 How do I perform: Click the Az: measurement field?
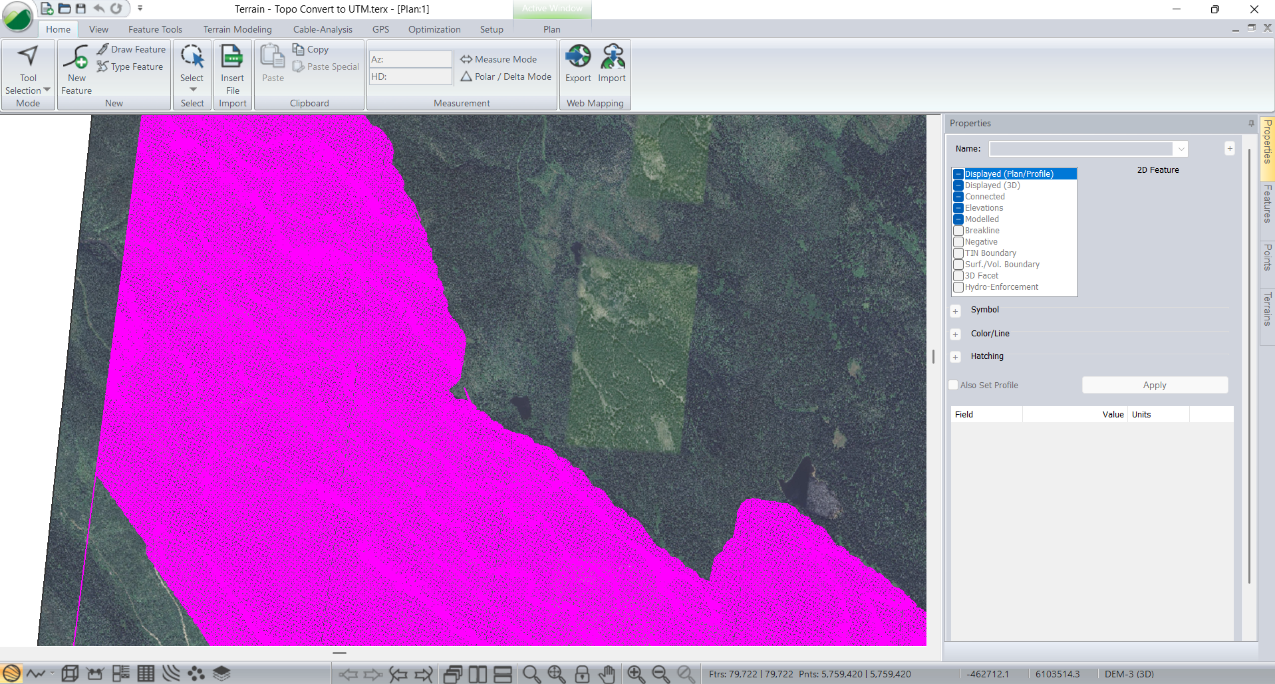(410, 59)
